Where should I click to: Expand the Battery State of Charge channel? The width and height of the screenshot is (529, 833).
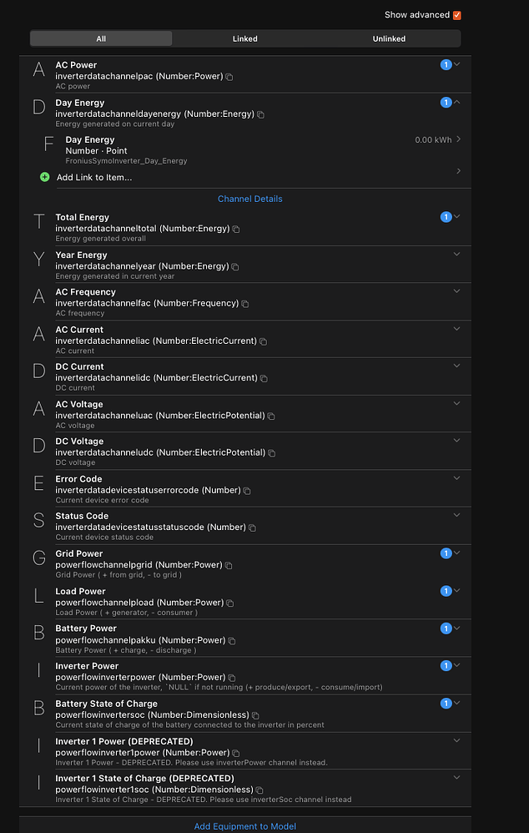(456, 703)
